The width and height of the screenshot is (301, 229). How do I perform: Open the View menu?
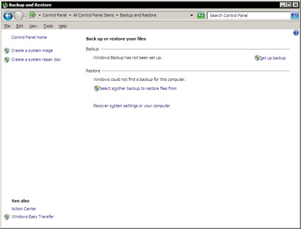click(33, 26)
